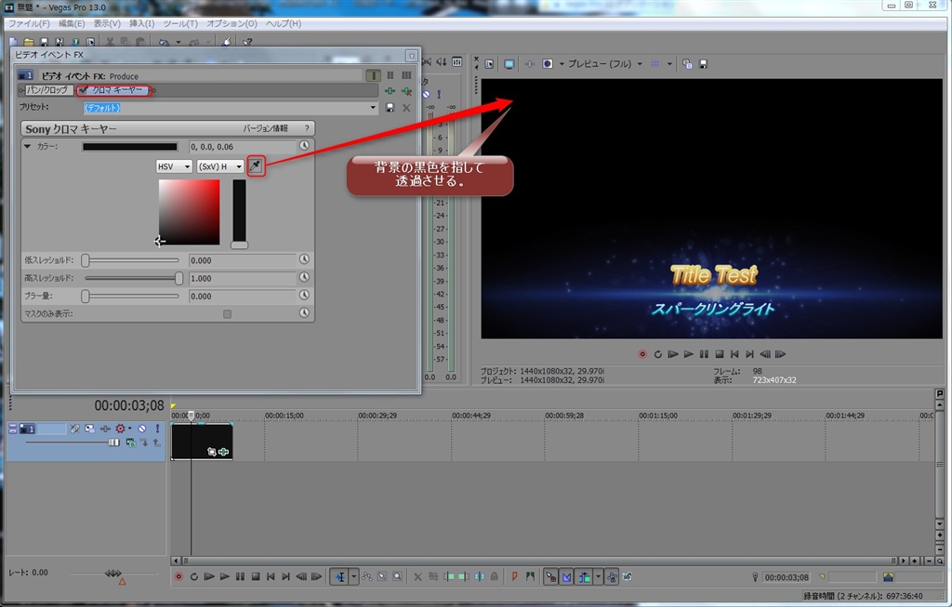Select the Normal Edit tool

[x=340, y=576]
